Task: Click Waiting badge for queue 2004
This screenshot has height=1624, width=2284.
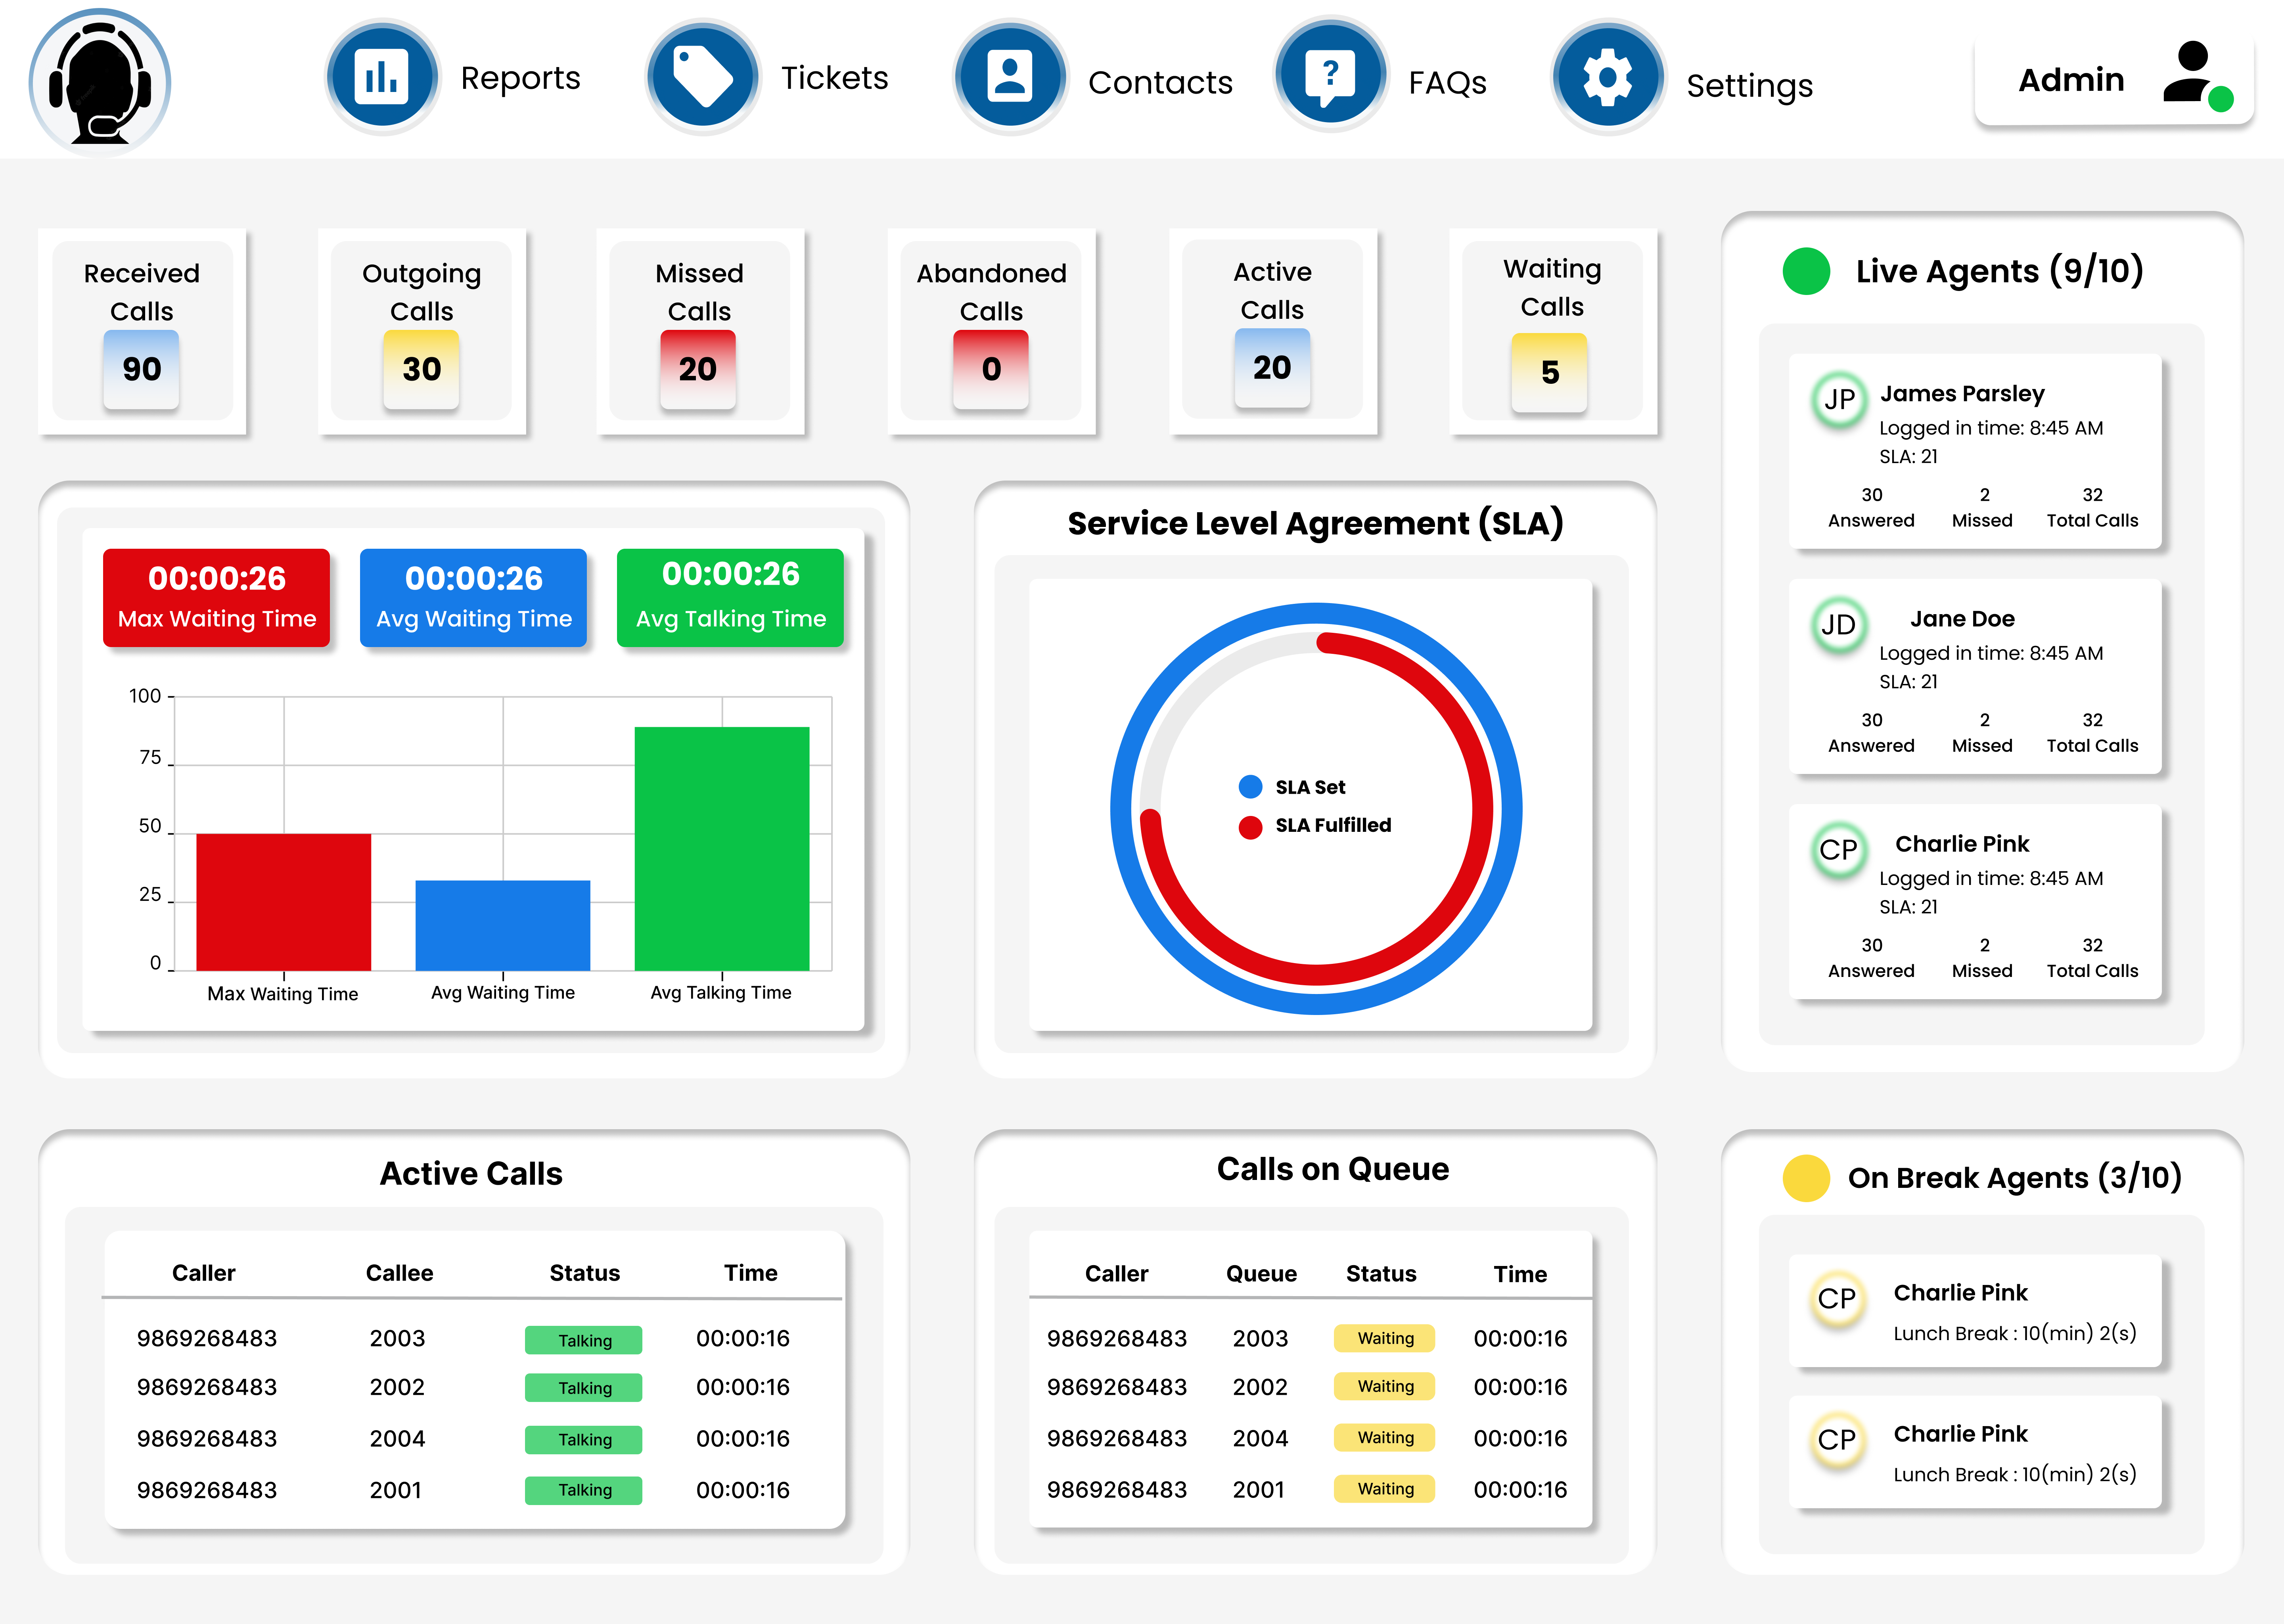Action: point(1385,1438)
